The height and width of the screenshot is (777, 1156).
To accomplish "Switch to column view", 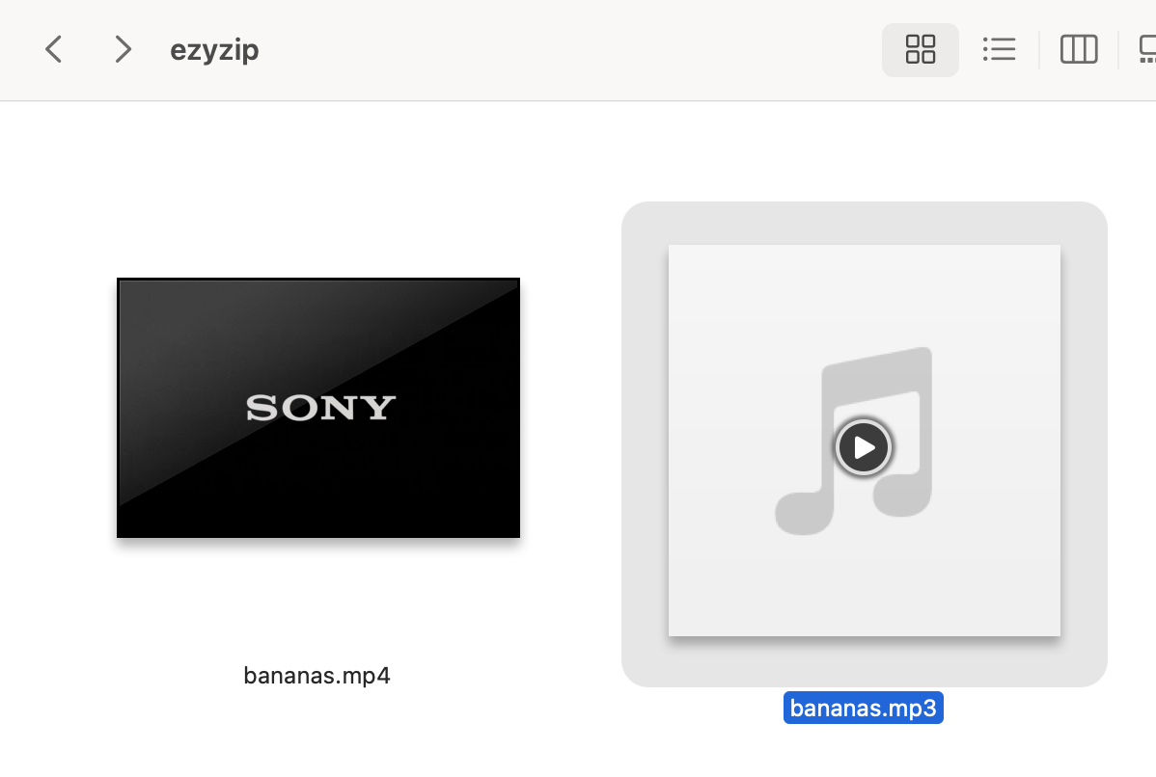I will click(x=1079, y=50).
